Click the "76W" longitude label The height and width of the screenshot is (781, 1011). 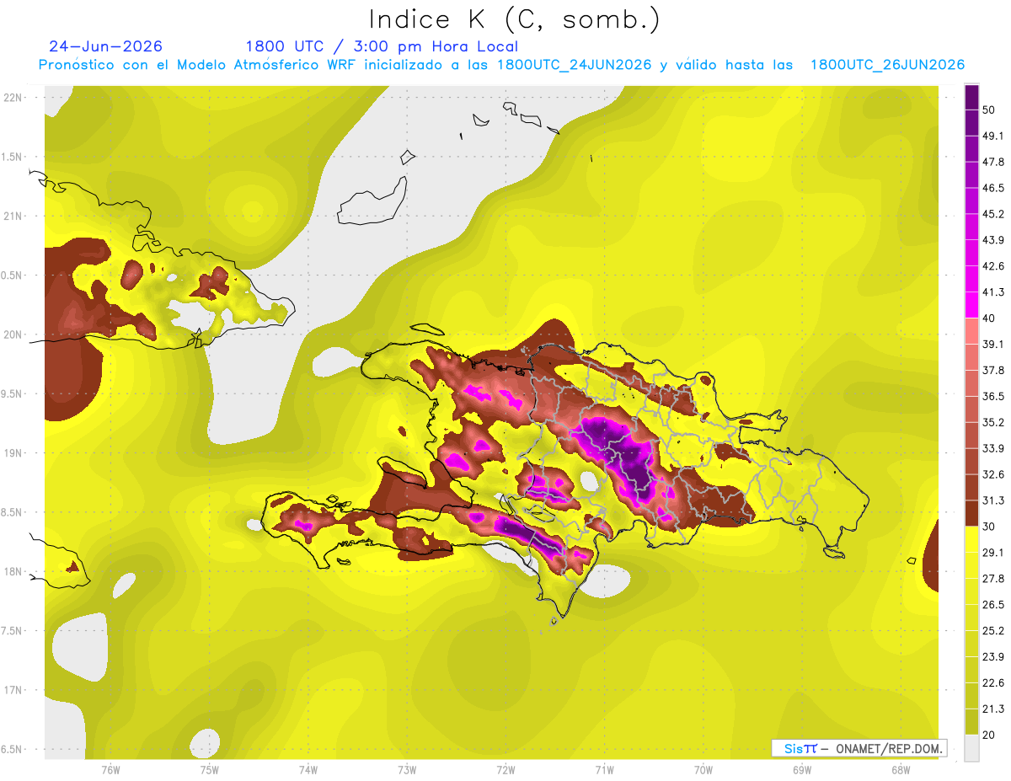(x=110, y=768)
